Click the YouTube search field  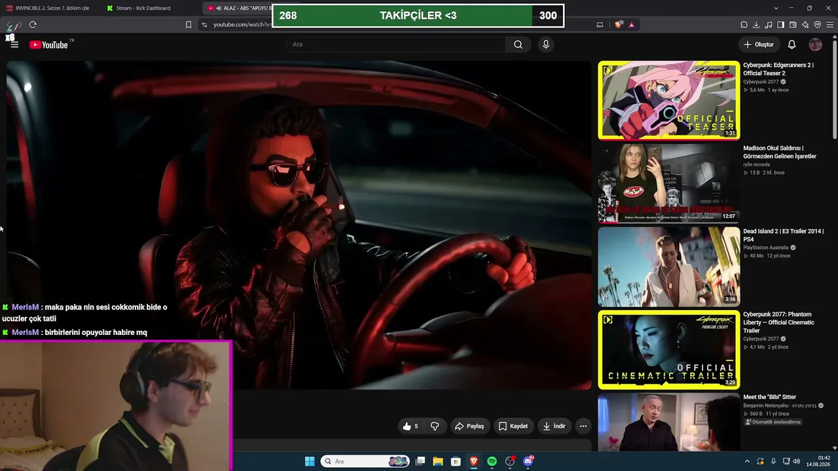click(395, 44)
